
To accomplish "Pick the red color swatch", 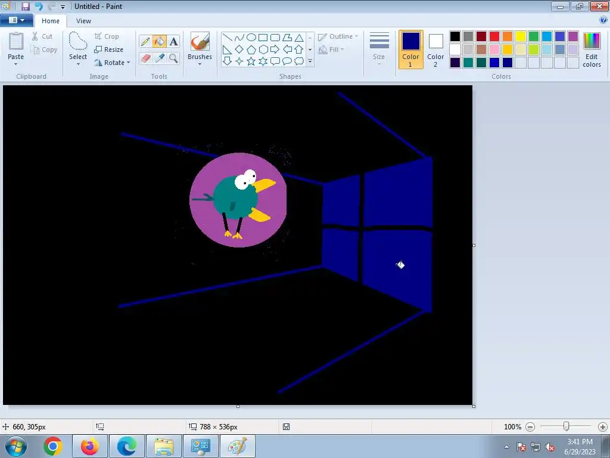I will [x=494, y=36].
